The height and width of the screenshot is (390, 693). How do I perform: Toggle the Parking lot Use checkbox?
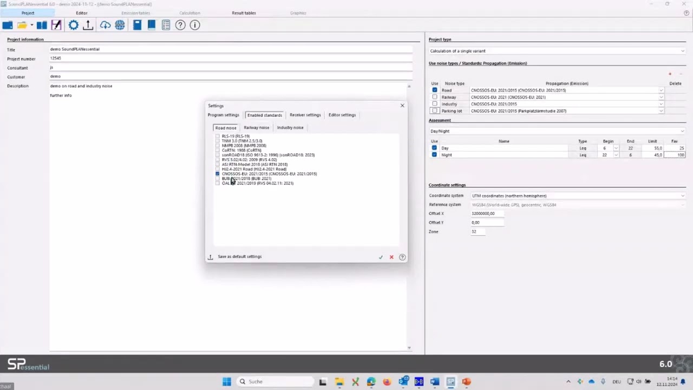click(x=435, y=110)
